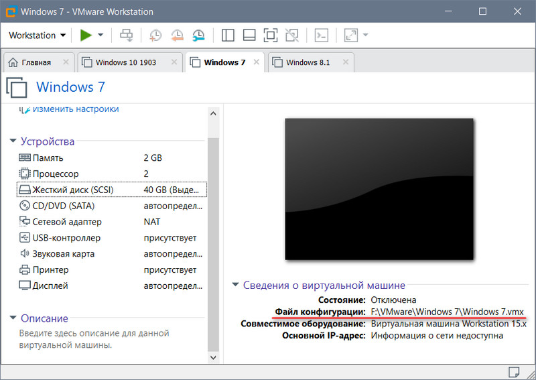
Task: Select the Дисплей device row
Action: click(x=112, y=286)
